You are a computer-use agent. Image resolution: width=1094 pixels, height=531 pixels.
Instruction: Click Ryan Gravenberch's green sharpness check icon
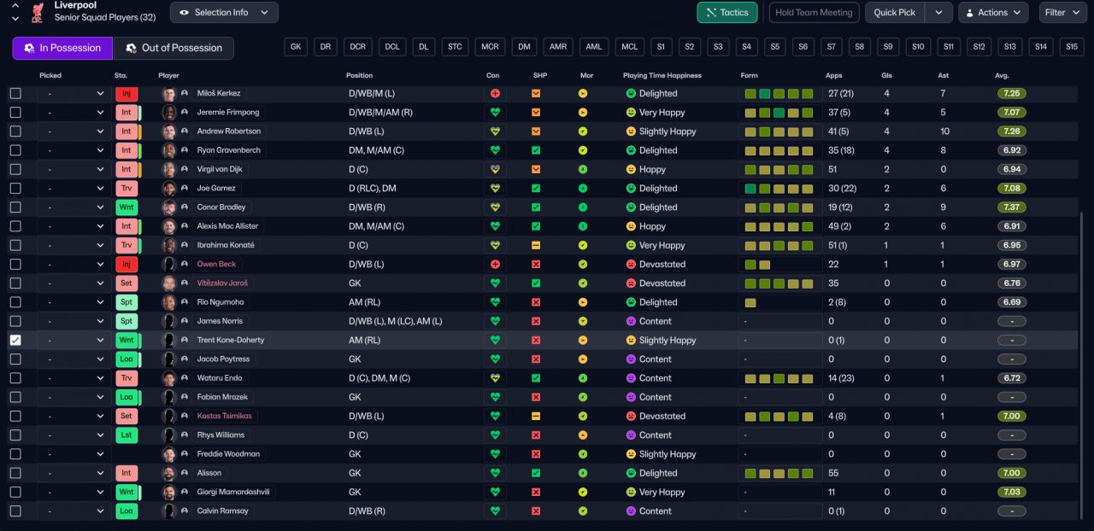tap(536, 150)
